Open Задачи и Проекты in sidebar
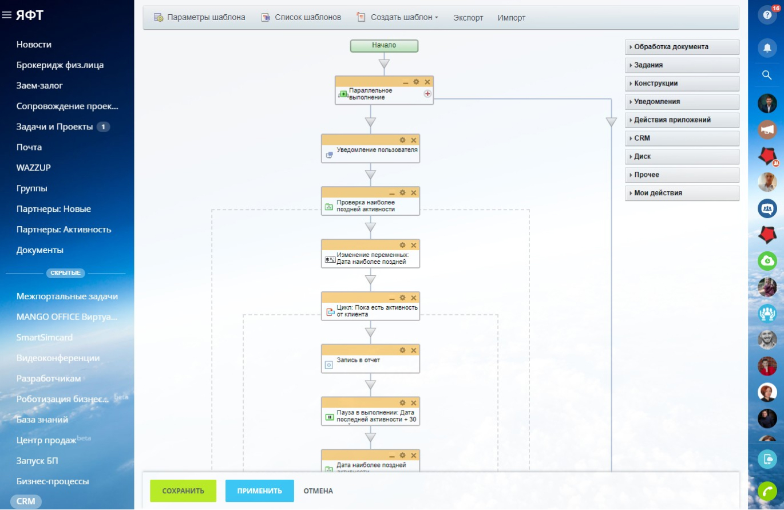 (54, 126)
